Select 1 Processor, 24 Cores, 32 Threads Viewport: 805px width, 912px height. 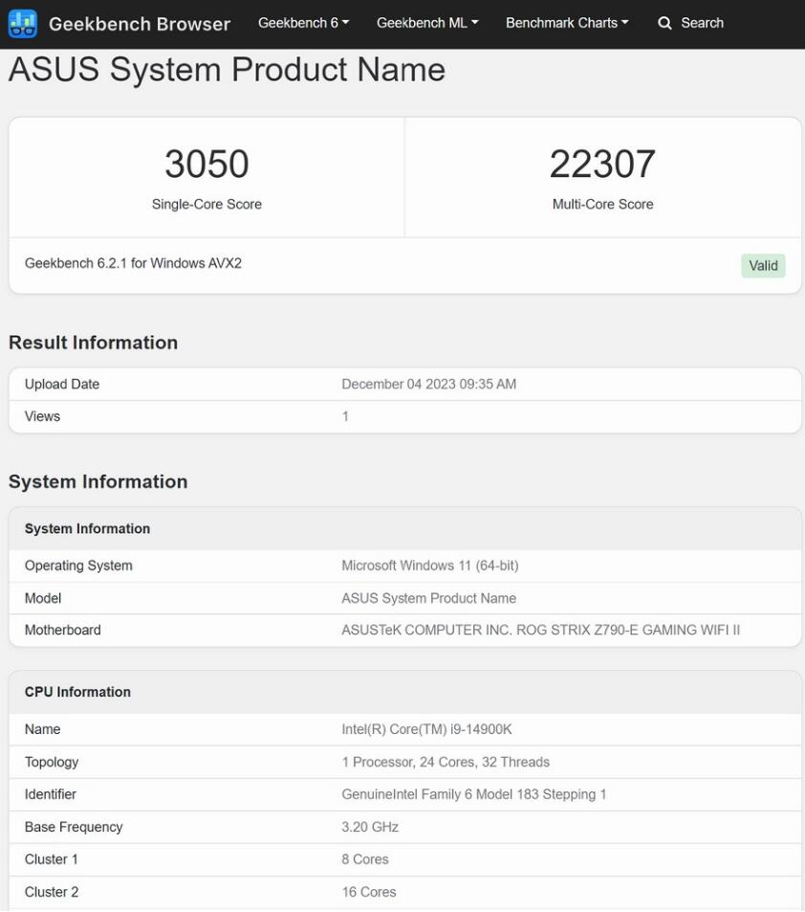click(x=446, y=763)
